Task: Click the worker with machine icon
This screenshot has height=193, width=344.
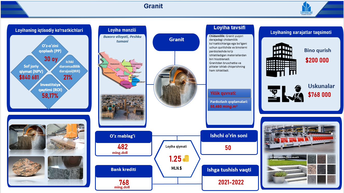Action: [286, 94]
